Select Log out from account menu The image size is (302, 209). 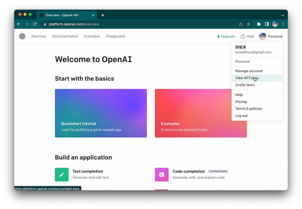(241, 116)
